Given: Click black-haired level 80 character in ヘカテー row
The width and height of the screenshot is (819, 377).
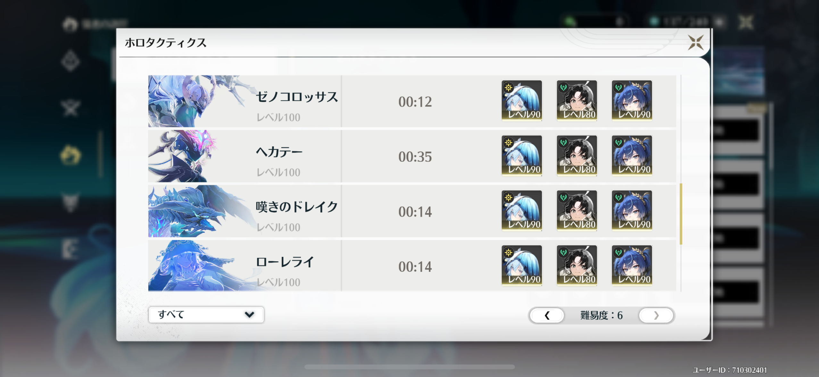Looking at the screenshot, I should (x=577, y=155).
